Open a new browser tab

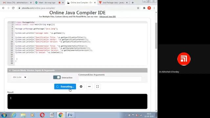coord(133,3)
